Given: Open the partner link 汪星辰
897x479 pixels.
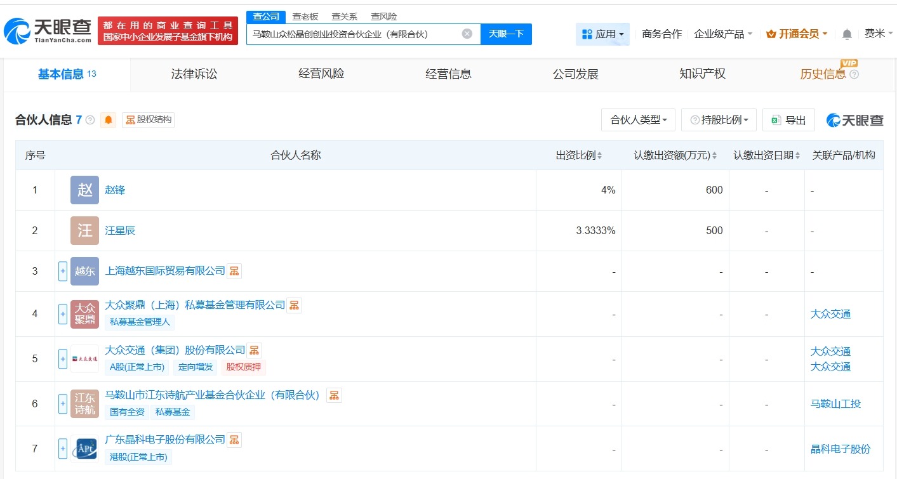Looking at the screenshot, I should (x=120, y=230).
